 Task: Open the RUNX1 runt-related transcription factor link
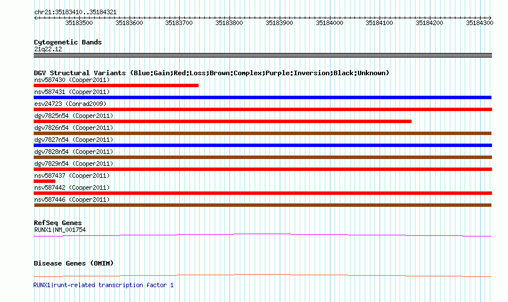(x=103, y=285)
